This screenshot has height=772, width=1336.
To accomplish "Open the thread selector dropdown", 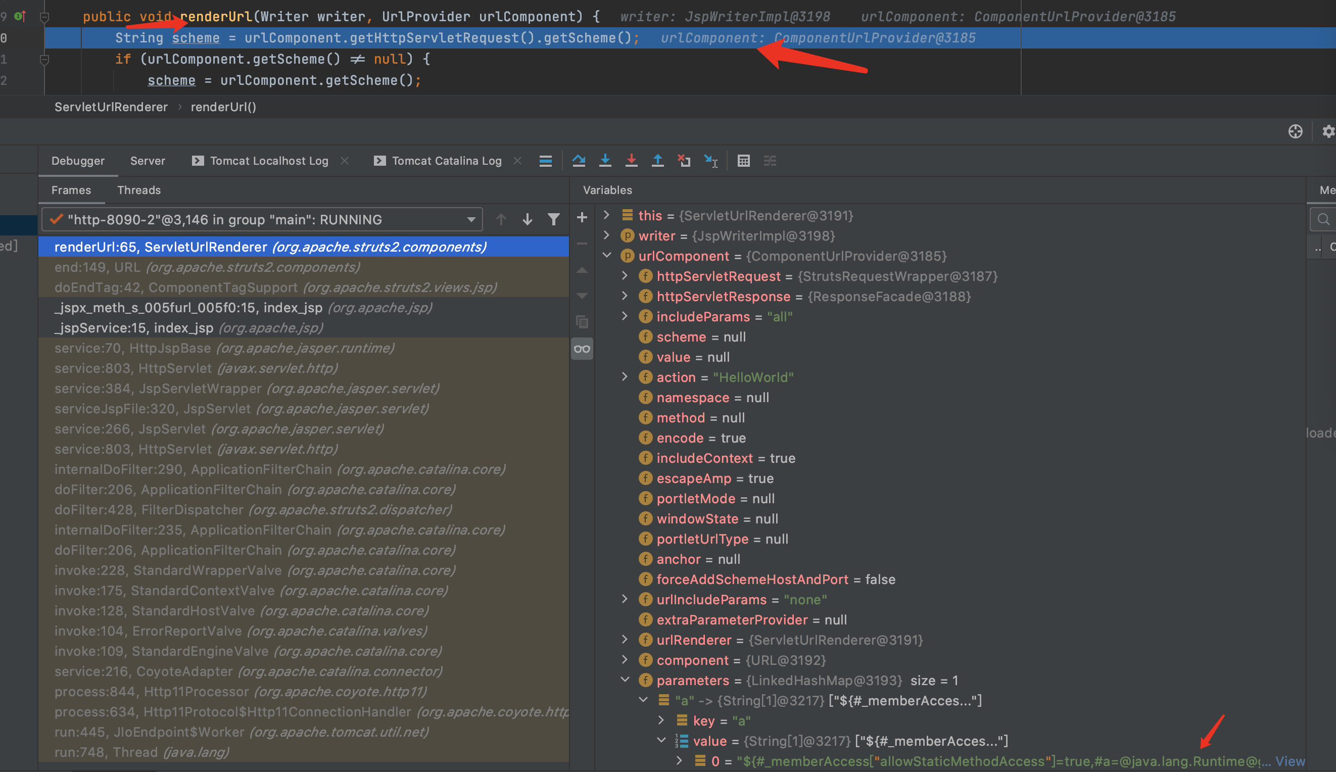I will click(262, 219).
